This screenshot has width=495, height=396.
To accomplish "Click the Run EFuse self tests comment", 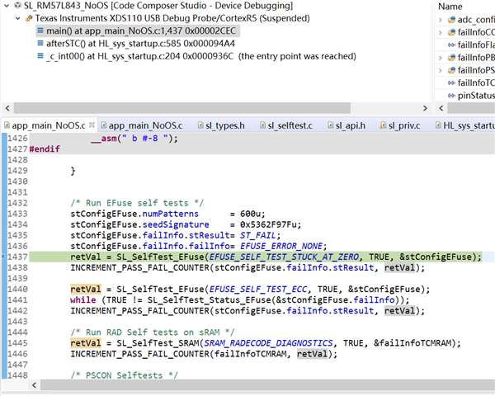I will tap(137, 203).
